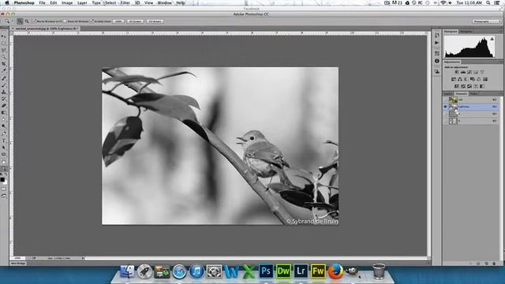The height and width of the screenshot is (284, 505).
Task: Open the Actions panel play icon
Action: pos(437,43)
